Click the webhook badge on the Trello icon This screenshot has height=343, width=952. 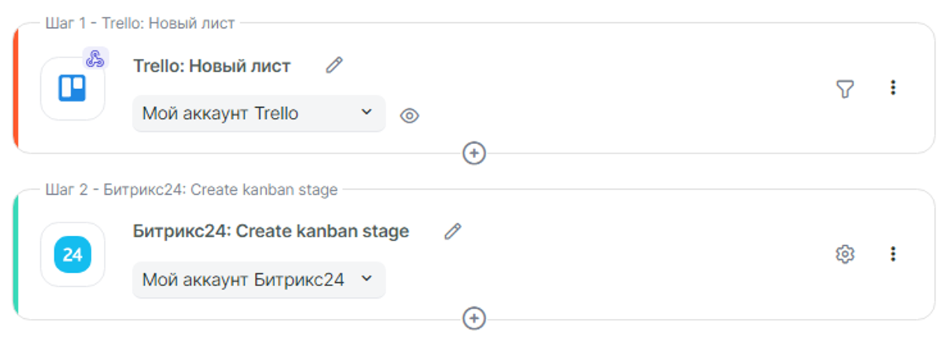click(x=96, y=59)
